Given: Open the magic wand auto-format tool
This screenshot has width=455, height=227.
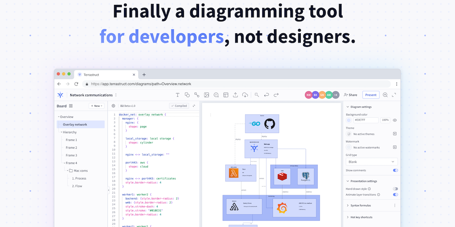Looking at the screenshot, I should (256, 95).
